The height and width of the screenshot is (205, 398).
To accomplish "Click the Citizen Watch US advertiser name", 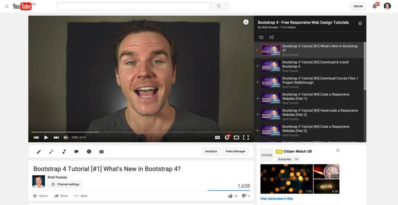I will (297, 151).
